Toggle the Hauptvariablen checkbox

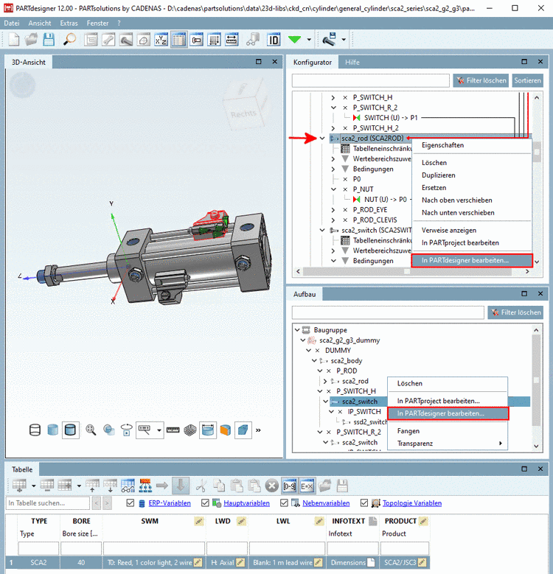pyautogui.click(x=206, y=503)
